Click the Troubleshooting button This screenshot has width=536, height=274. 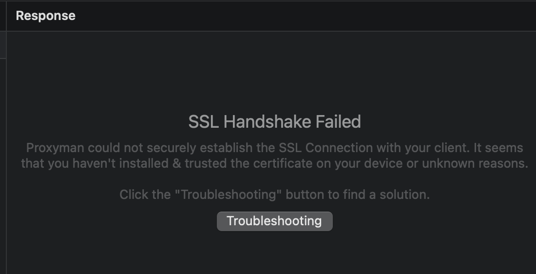pyautogui.click(x=274, y=221)
